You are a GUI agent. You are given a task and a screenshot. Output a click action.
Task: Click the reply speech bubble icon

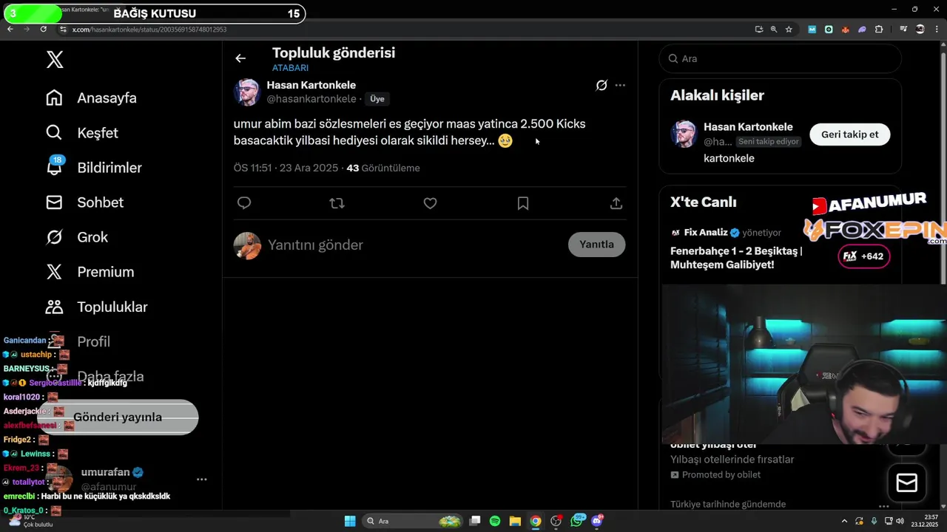point(244,203)
